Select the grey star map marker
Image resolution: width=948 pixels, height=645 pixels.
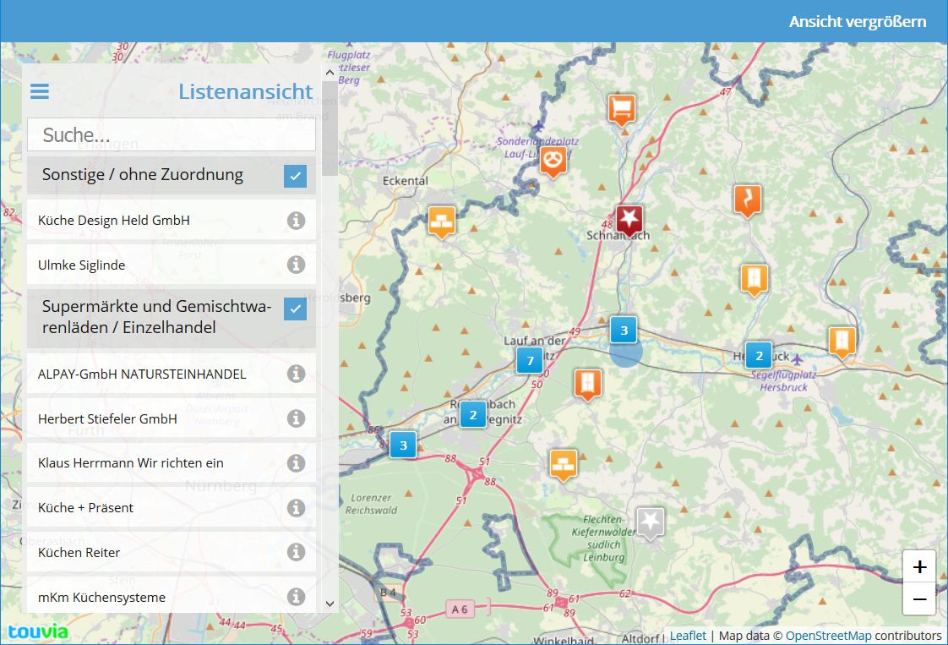[651, 522]
